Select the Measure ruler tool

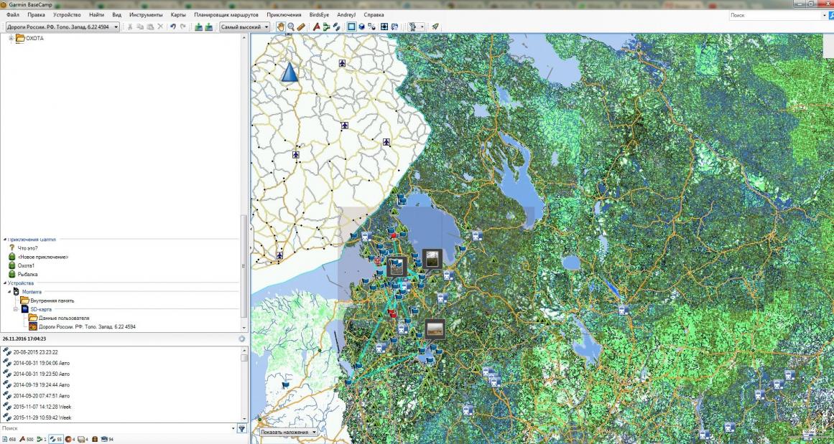click(x=301, y=27)
